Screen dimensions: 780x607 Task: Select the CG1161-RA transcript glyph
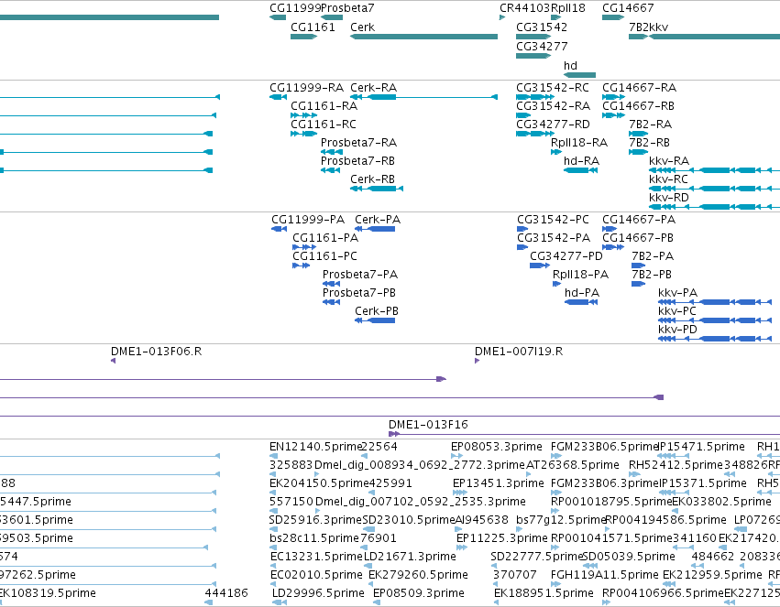[x=304, y=115]
